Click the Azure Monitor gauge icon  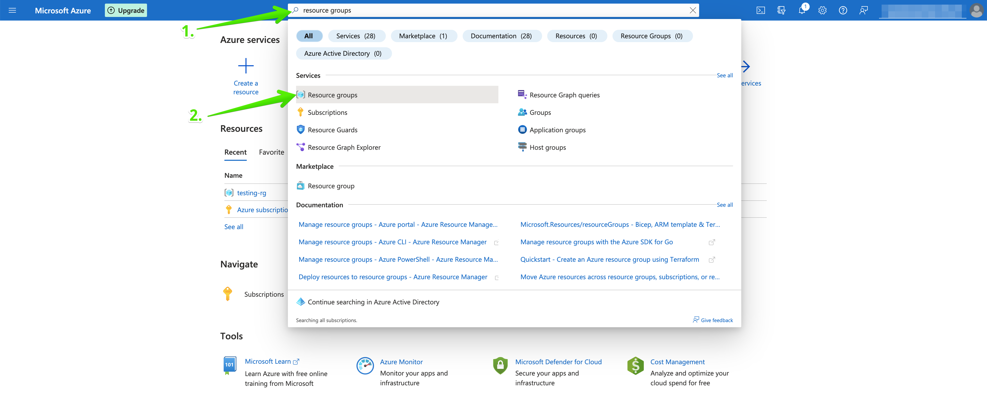(365, 366)
